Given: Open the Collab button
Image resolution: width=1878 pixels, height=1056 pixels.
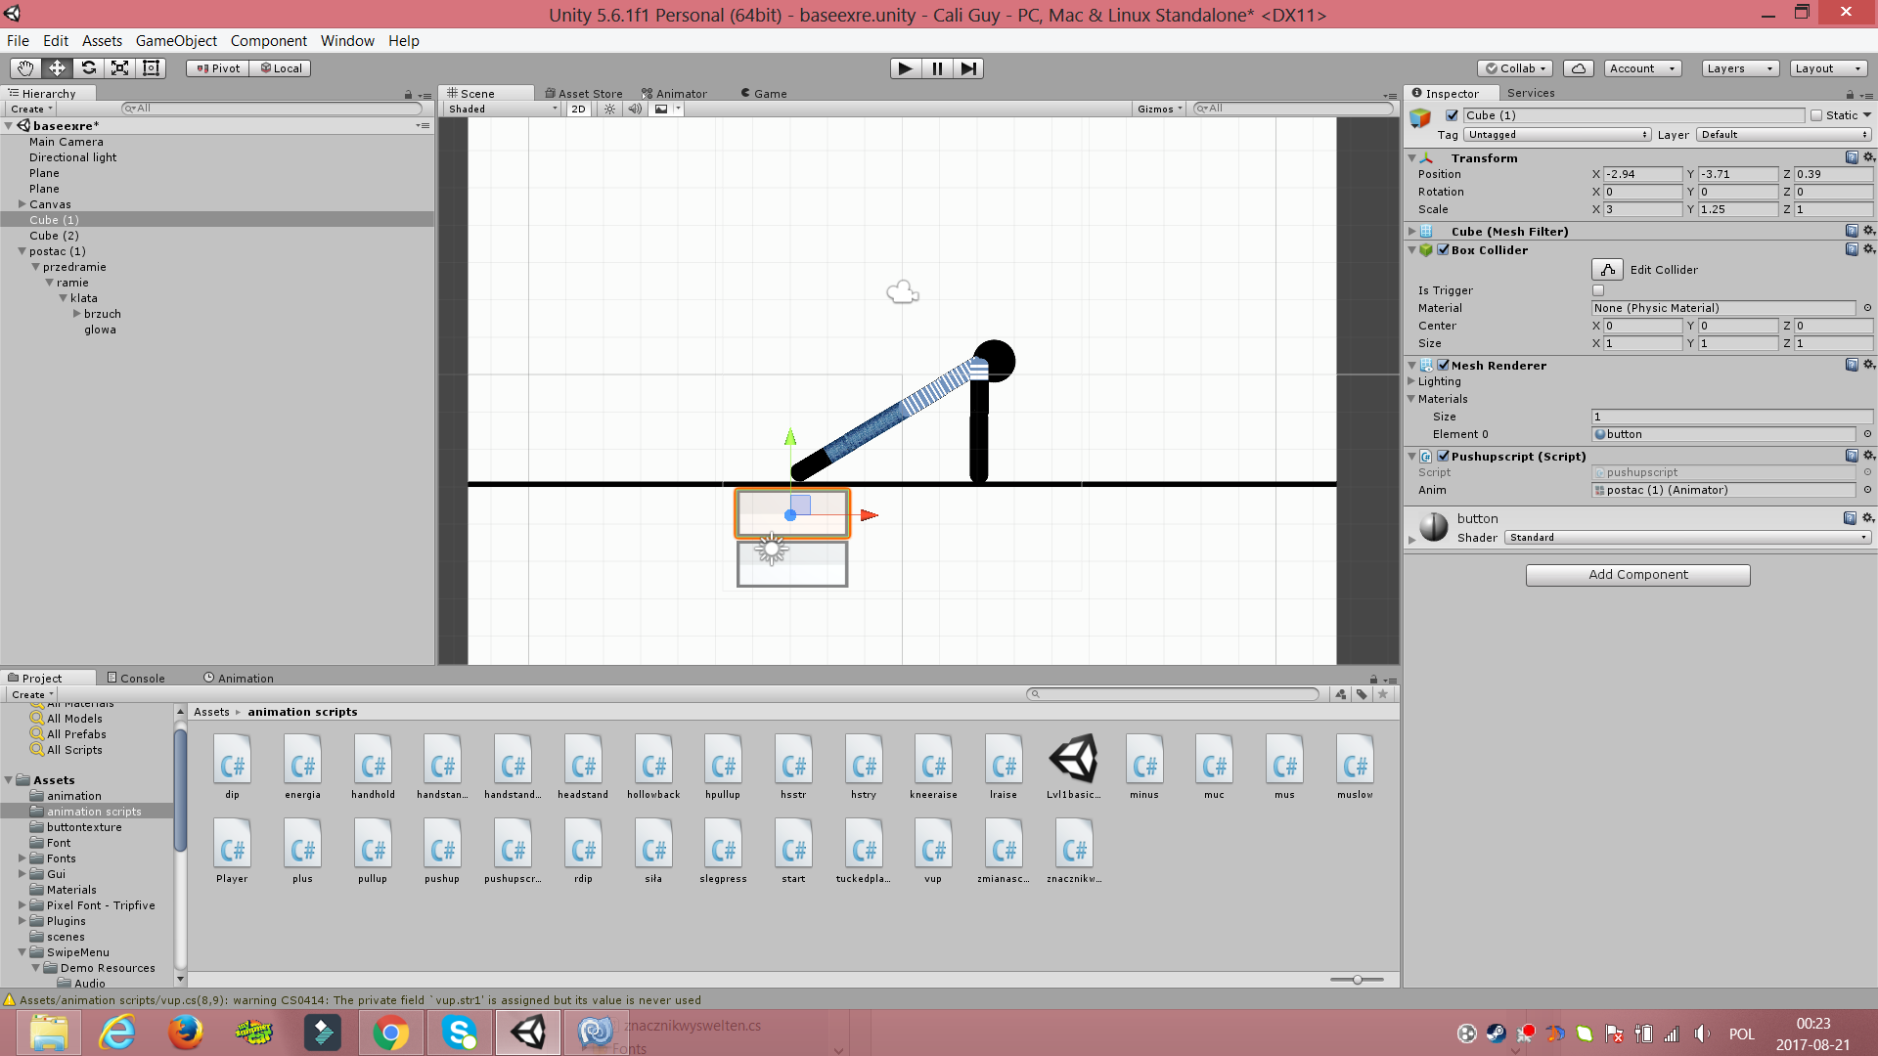Looking at the screenshot, I should [1515, 68].
